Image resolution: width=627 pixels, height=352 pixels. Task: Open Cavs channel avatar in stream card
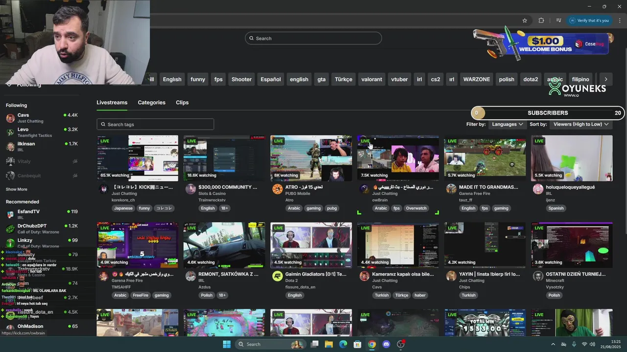364,276
